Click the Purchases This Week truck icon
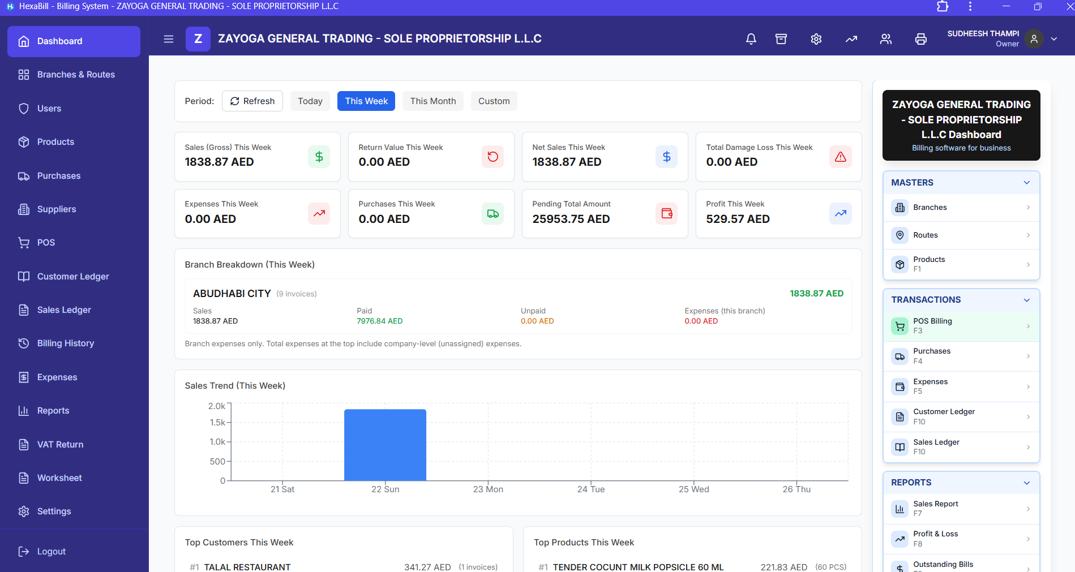Viewport: 1075px width, 572px height. pos(492,213)
